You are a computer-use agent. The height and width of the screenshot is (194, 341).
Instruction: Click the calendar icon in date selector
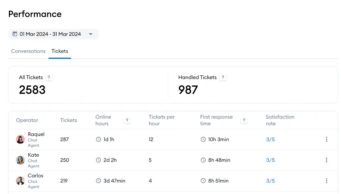pos(14,34)
